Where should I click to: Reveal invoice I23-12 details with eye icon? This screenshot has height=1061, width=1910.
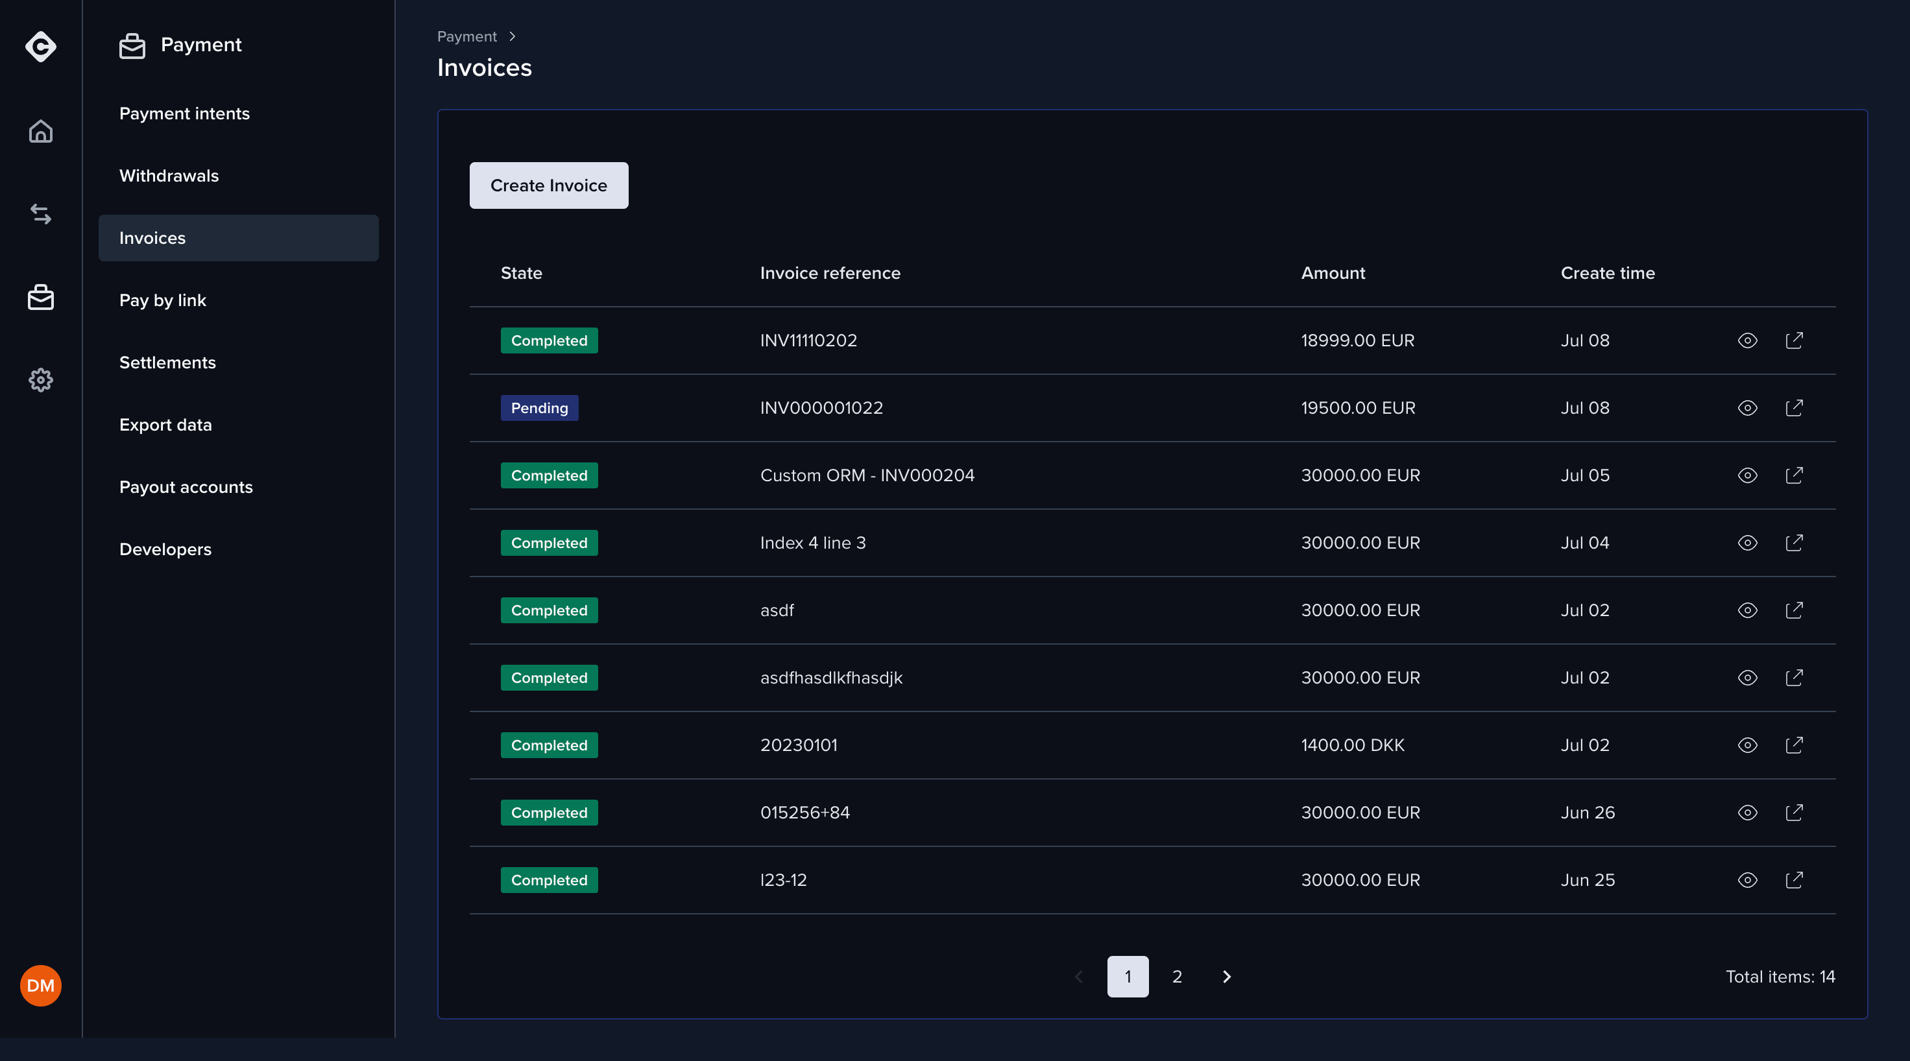(x=1747, y=879)
